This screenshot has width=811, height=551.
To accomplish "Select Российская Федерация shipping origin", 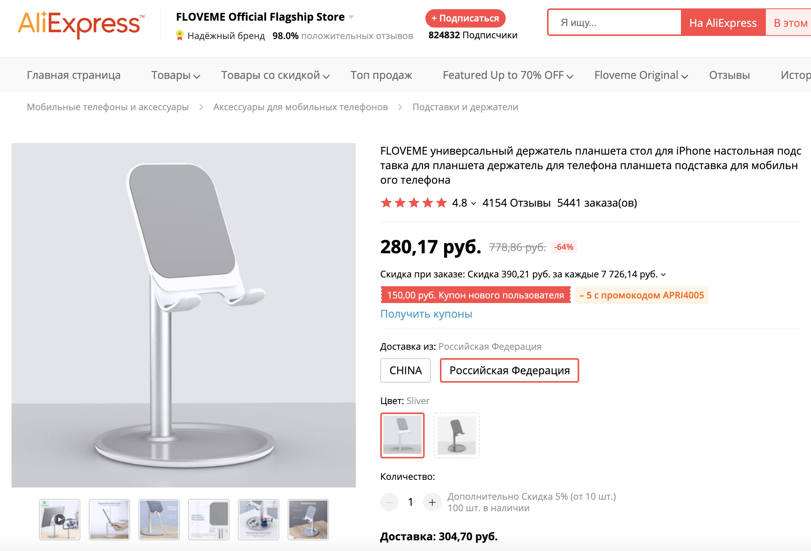I will (509, 370).
